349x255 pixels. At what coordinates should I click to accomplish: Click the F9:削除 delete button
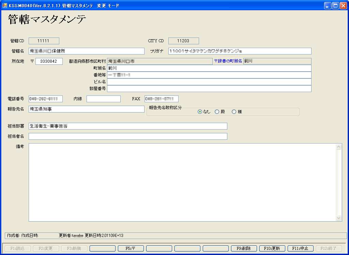244,249
